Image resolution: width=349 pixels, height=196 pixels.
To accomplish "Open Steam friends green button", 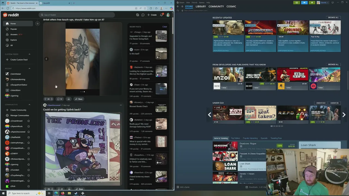I will [297, 2].
